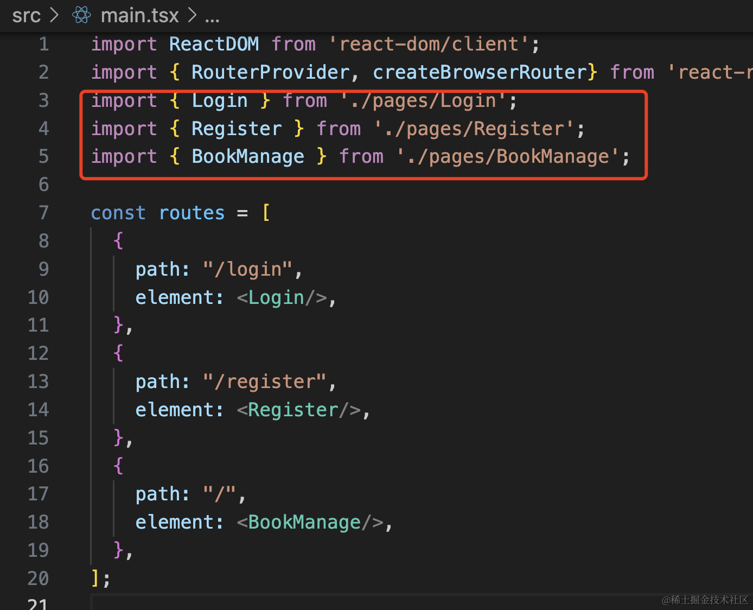Screen dimensions: 753x610
Task: Click the <Register/> element tag
Action: pos(298,410)
